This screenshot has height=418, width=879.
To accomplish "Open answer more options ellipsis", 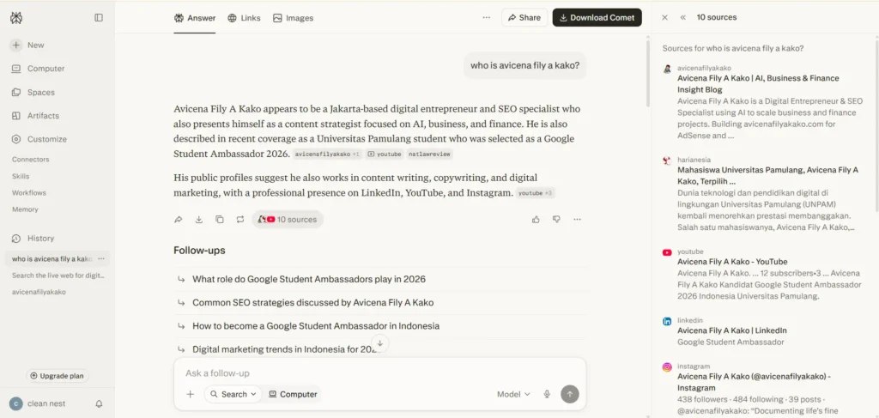I will coord(577,220).
